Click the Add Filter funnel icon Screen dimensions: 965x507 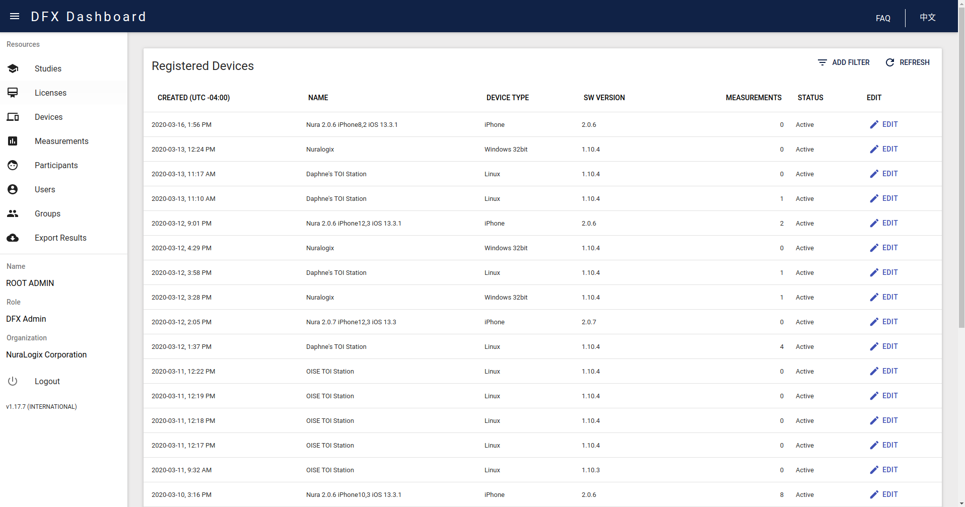822,62
